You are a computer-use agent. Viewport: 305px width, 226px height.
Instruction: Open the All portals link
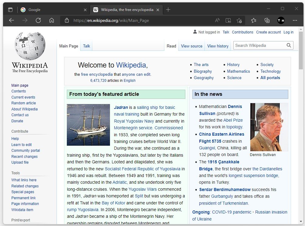[x=270, y=78]
